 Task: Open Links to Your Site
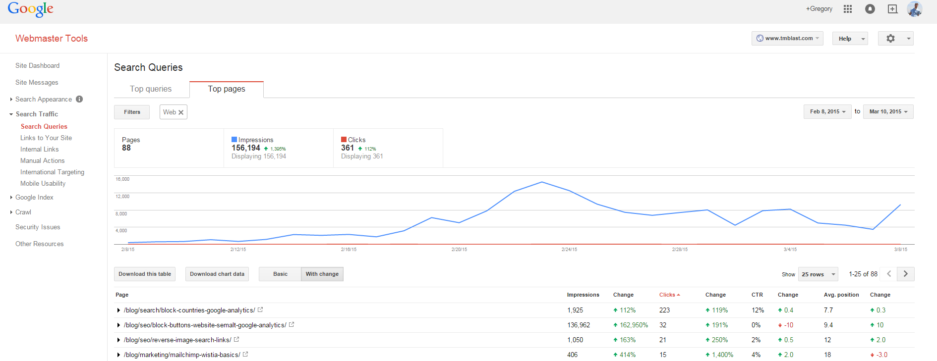point(46,138)
